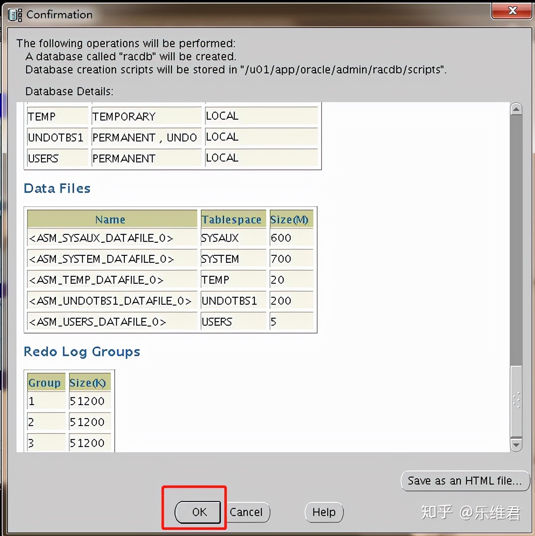Click group 1 size 51200
The image size is (535, 536).
pyautogui.click(x=89, y=402)
